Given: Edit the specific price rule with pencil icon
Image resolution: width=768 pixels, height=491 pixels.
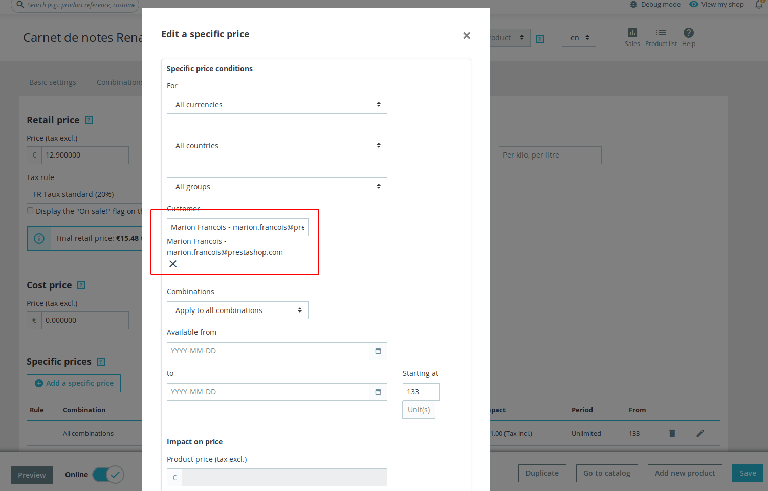Looking at the screenshot, I should click(700, 433).
